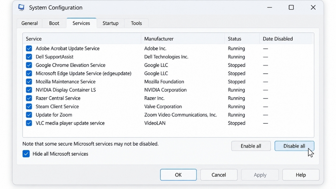Select 'Mozilla Maintenance Service' name
The image size is (336, 189).
coord(66,82)
